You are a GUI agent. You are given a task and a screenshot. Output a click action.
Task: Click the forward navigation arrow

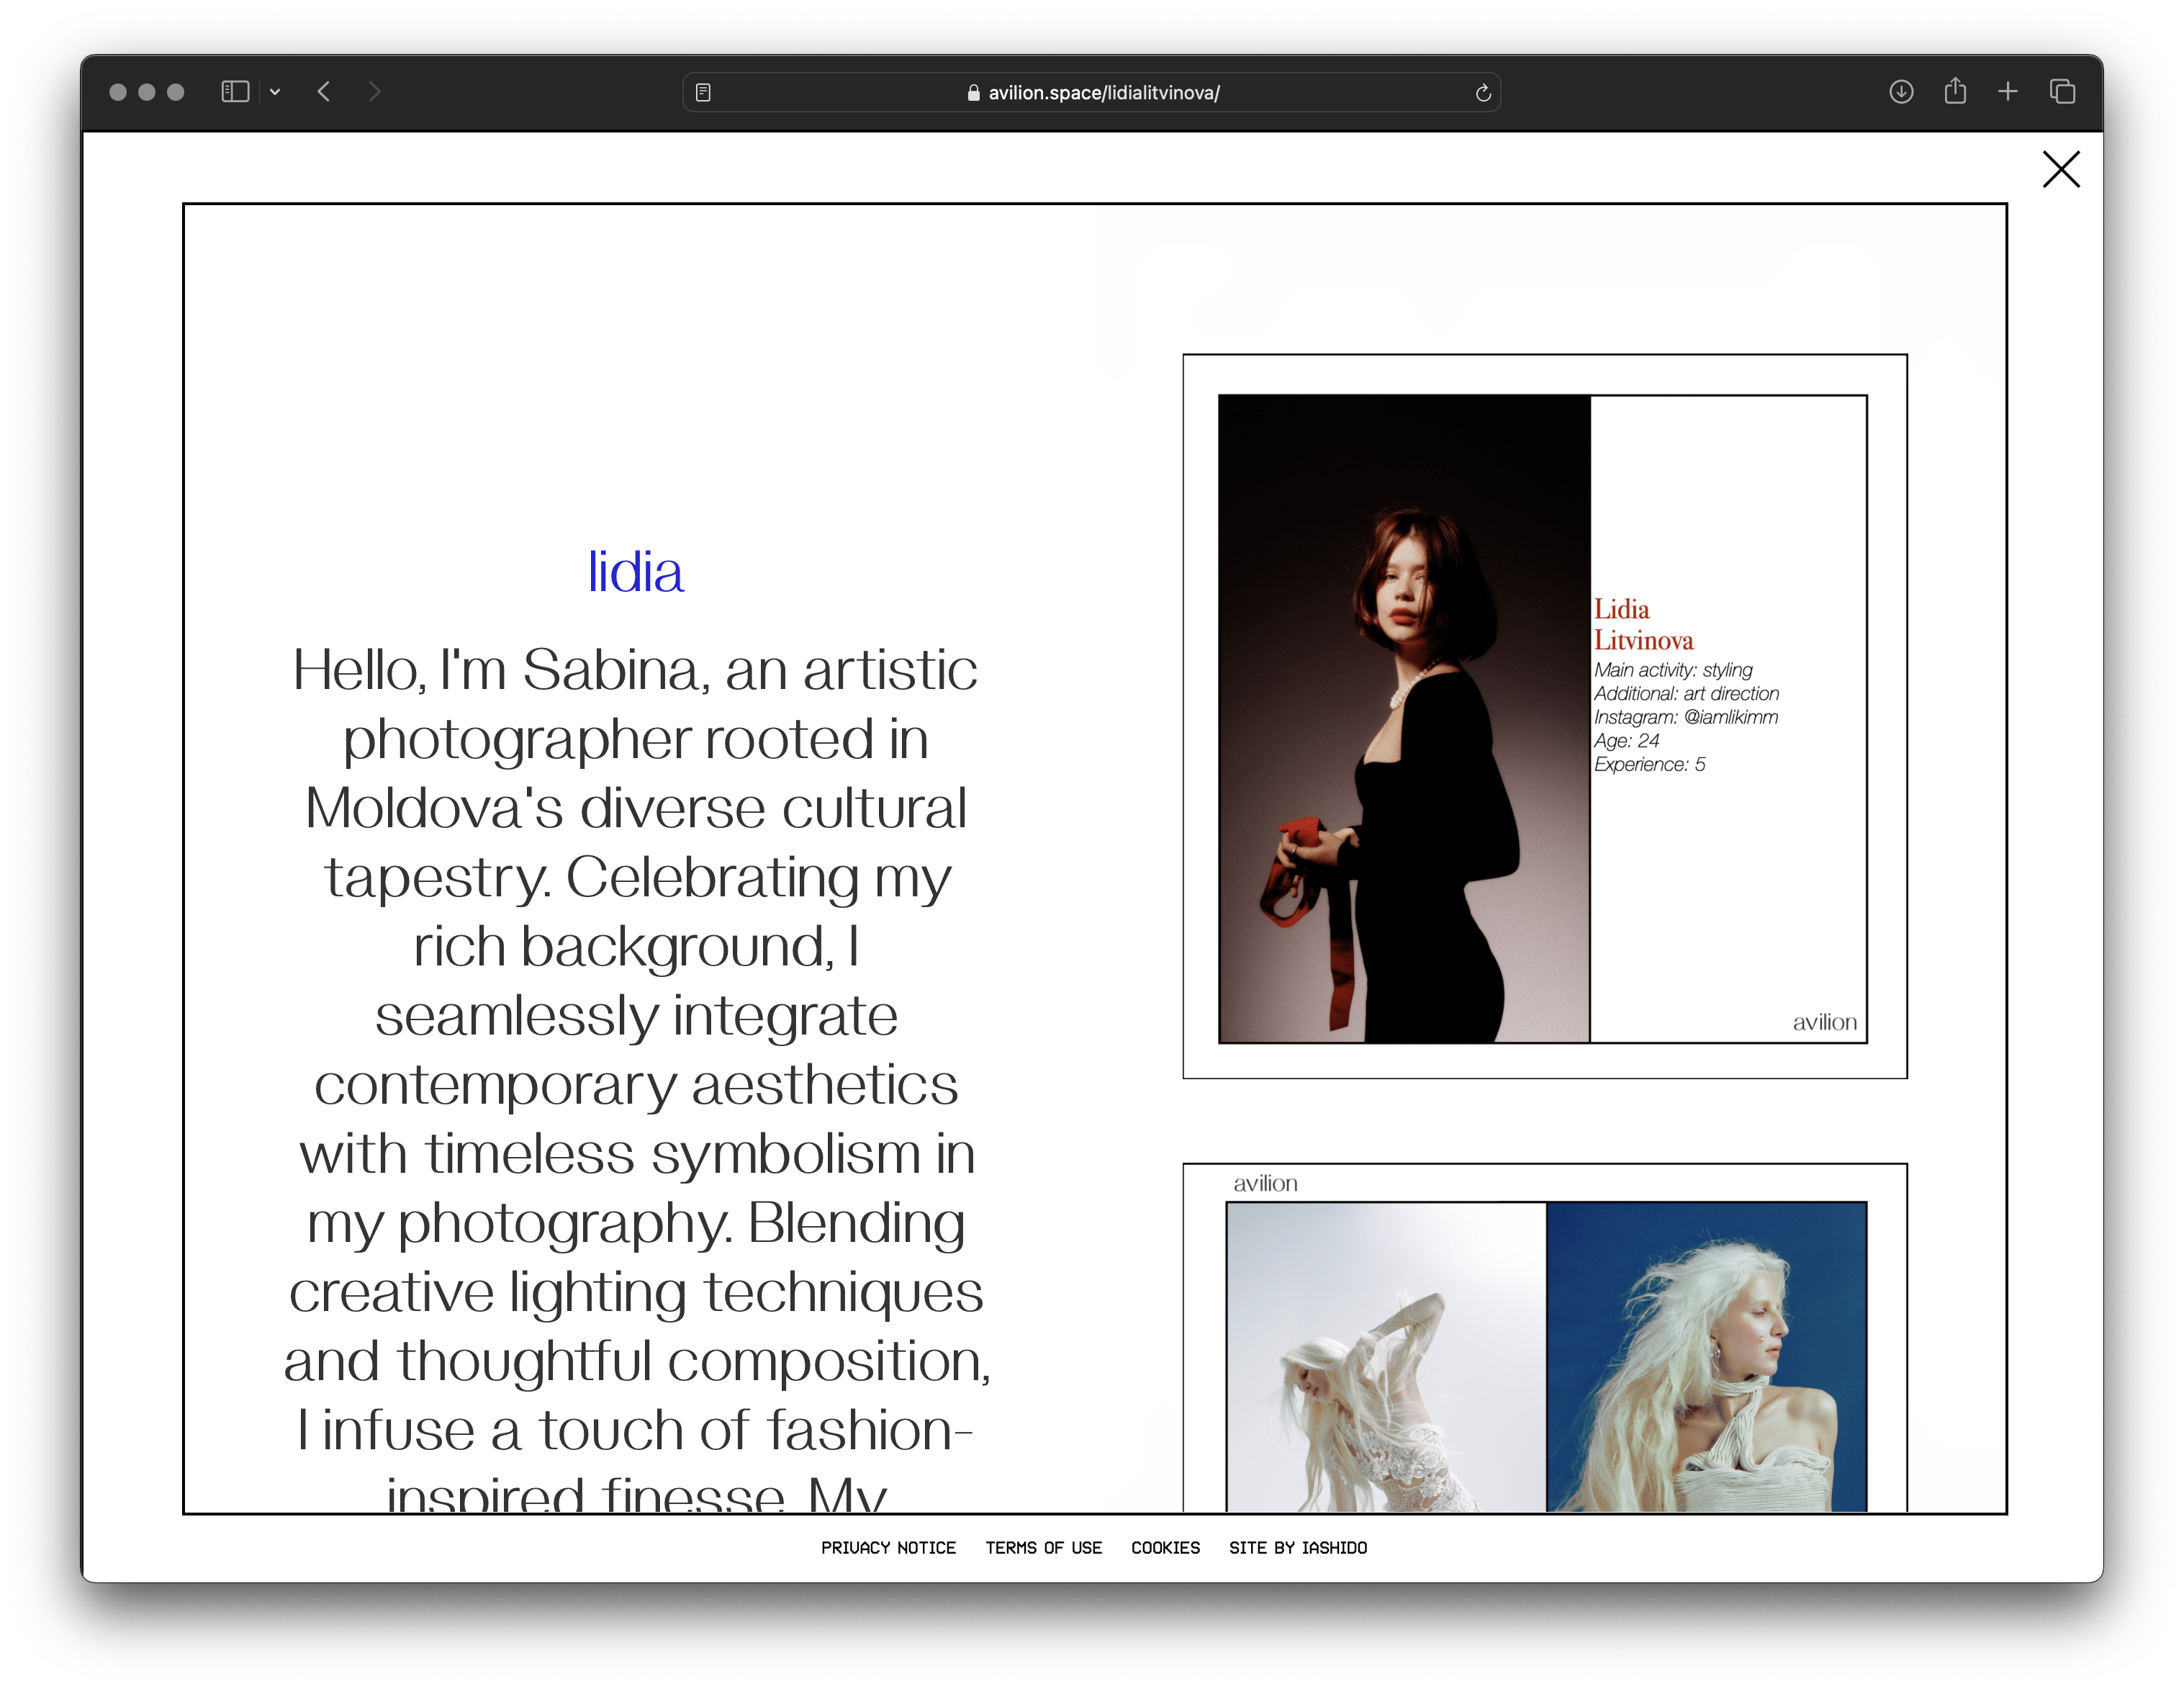374,92
